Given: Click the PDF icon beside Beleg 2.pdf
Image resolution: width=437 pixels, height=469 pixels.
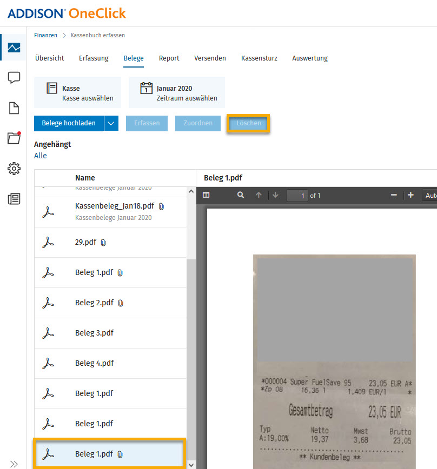Looking at the screenshot, I should coord(48,303).
